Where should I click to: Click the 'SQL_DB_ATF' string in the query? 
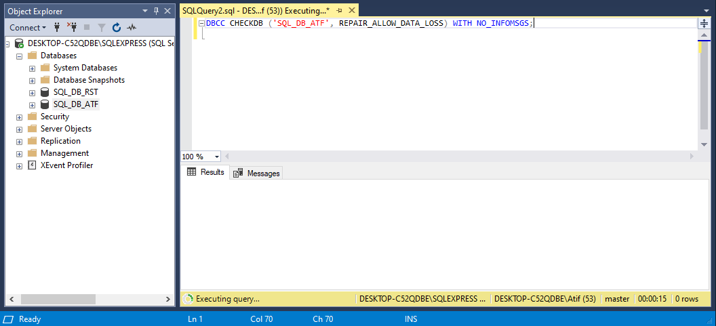301,23
